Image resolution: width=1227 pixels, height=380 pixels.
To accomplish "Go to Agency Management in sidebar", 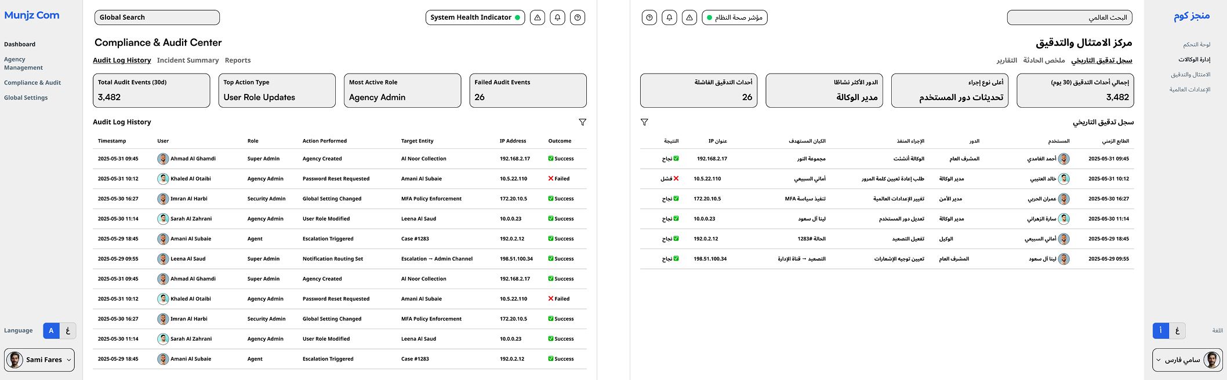I will pos(23,63).
